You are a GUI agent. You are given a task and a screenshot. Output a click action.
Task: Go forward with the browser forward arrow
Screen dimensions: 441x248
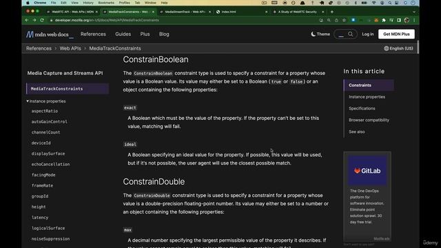pos(34,20)
